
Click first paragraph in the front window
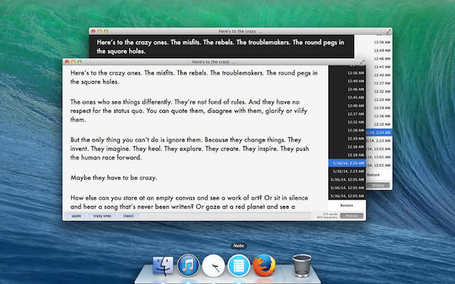pyautogui.click(x=194, y=77)
